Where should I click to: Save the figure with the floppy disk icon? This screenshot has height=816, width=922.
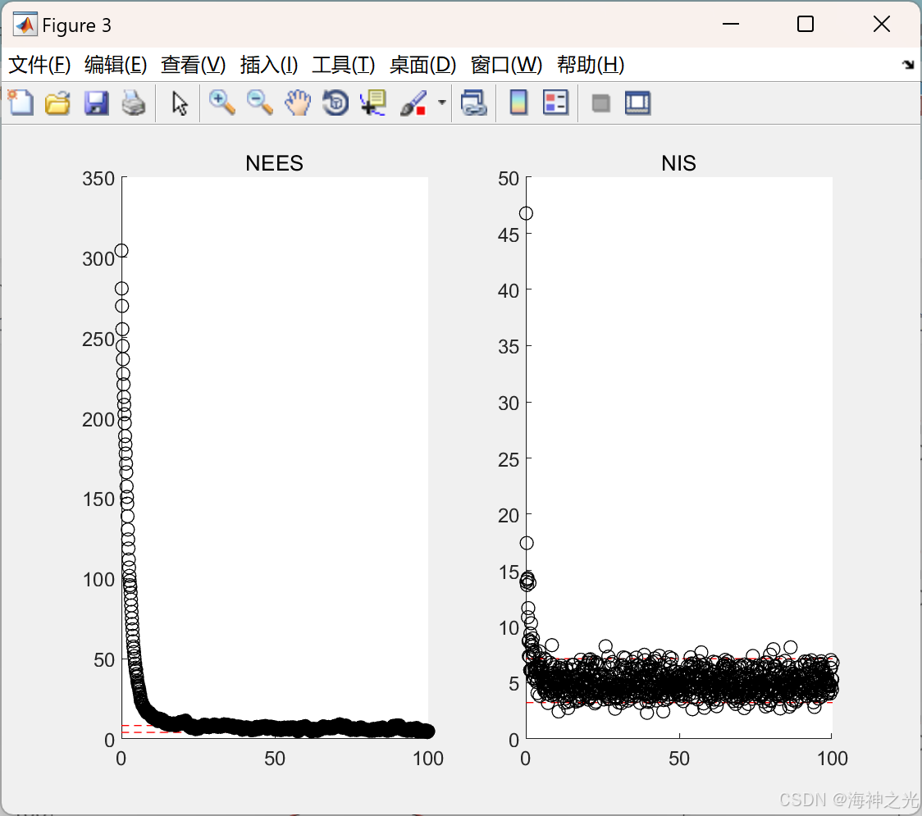[97, 103]
